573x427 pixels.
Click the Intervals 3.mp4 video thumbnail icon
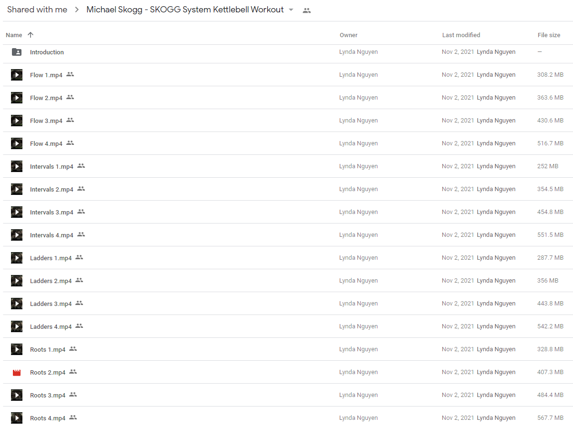[17, 212]
